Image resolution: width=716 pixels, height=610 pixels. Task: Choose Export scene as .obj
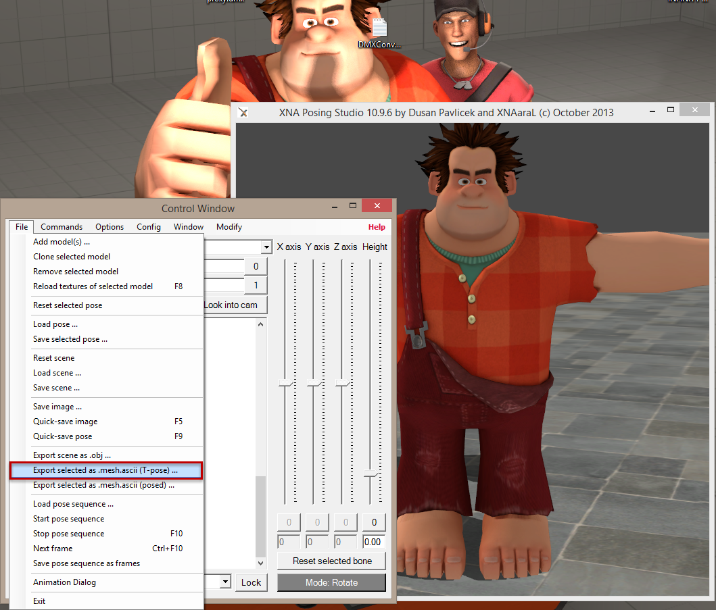click(106, 455)
